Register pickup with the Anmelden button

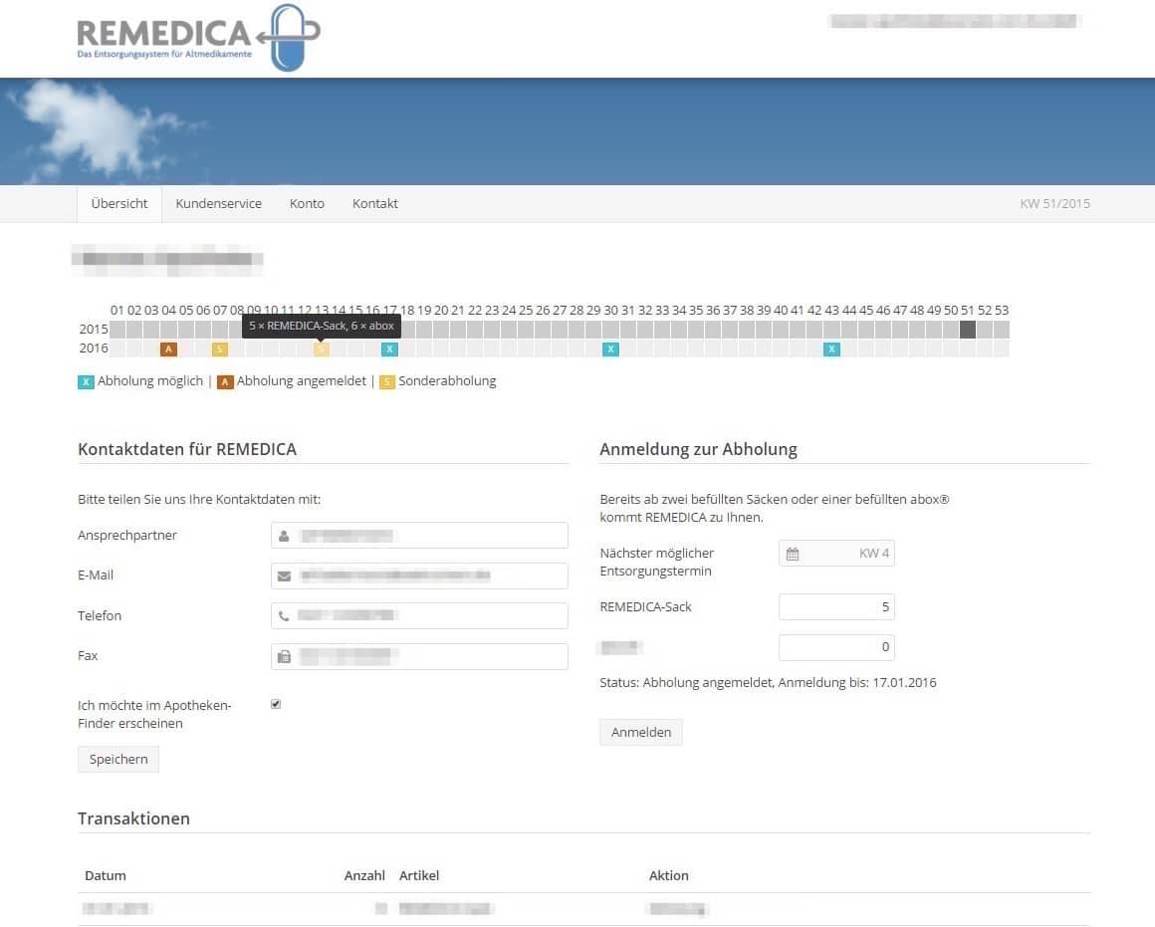641,733
